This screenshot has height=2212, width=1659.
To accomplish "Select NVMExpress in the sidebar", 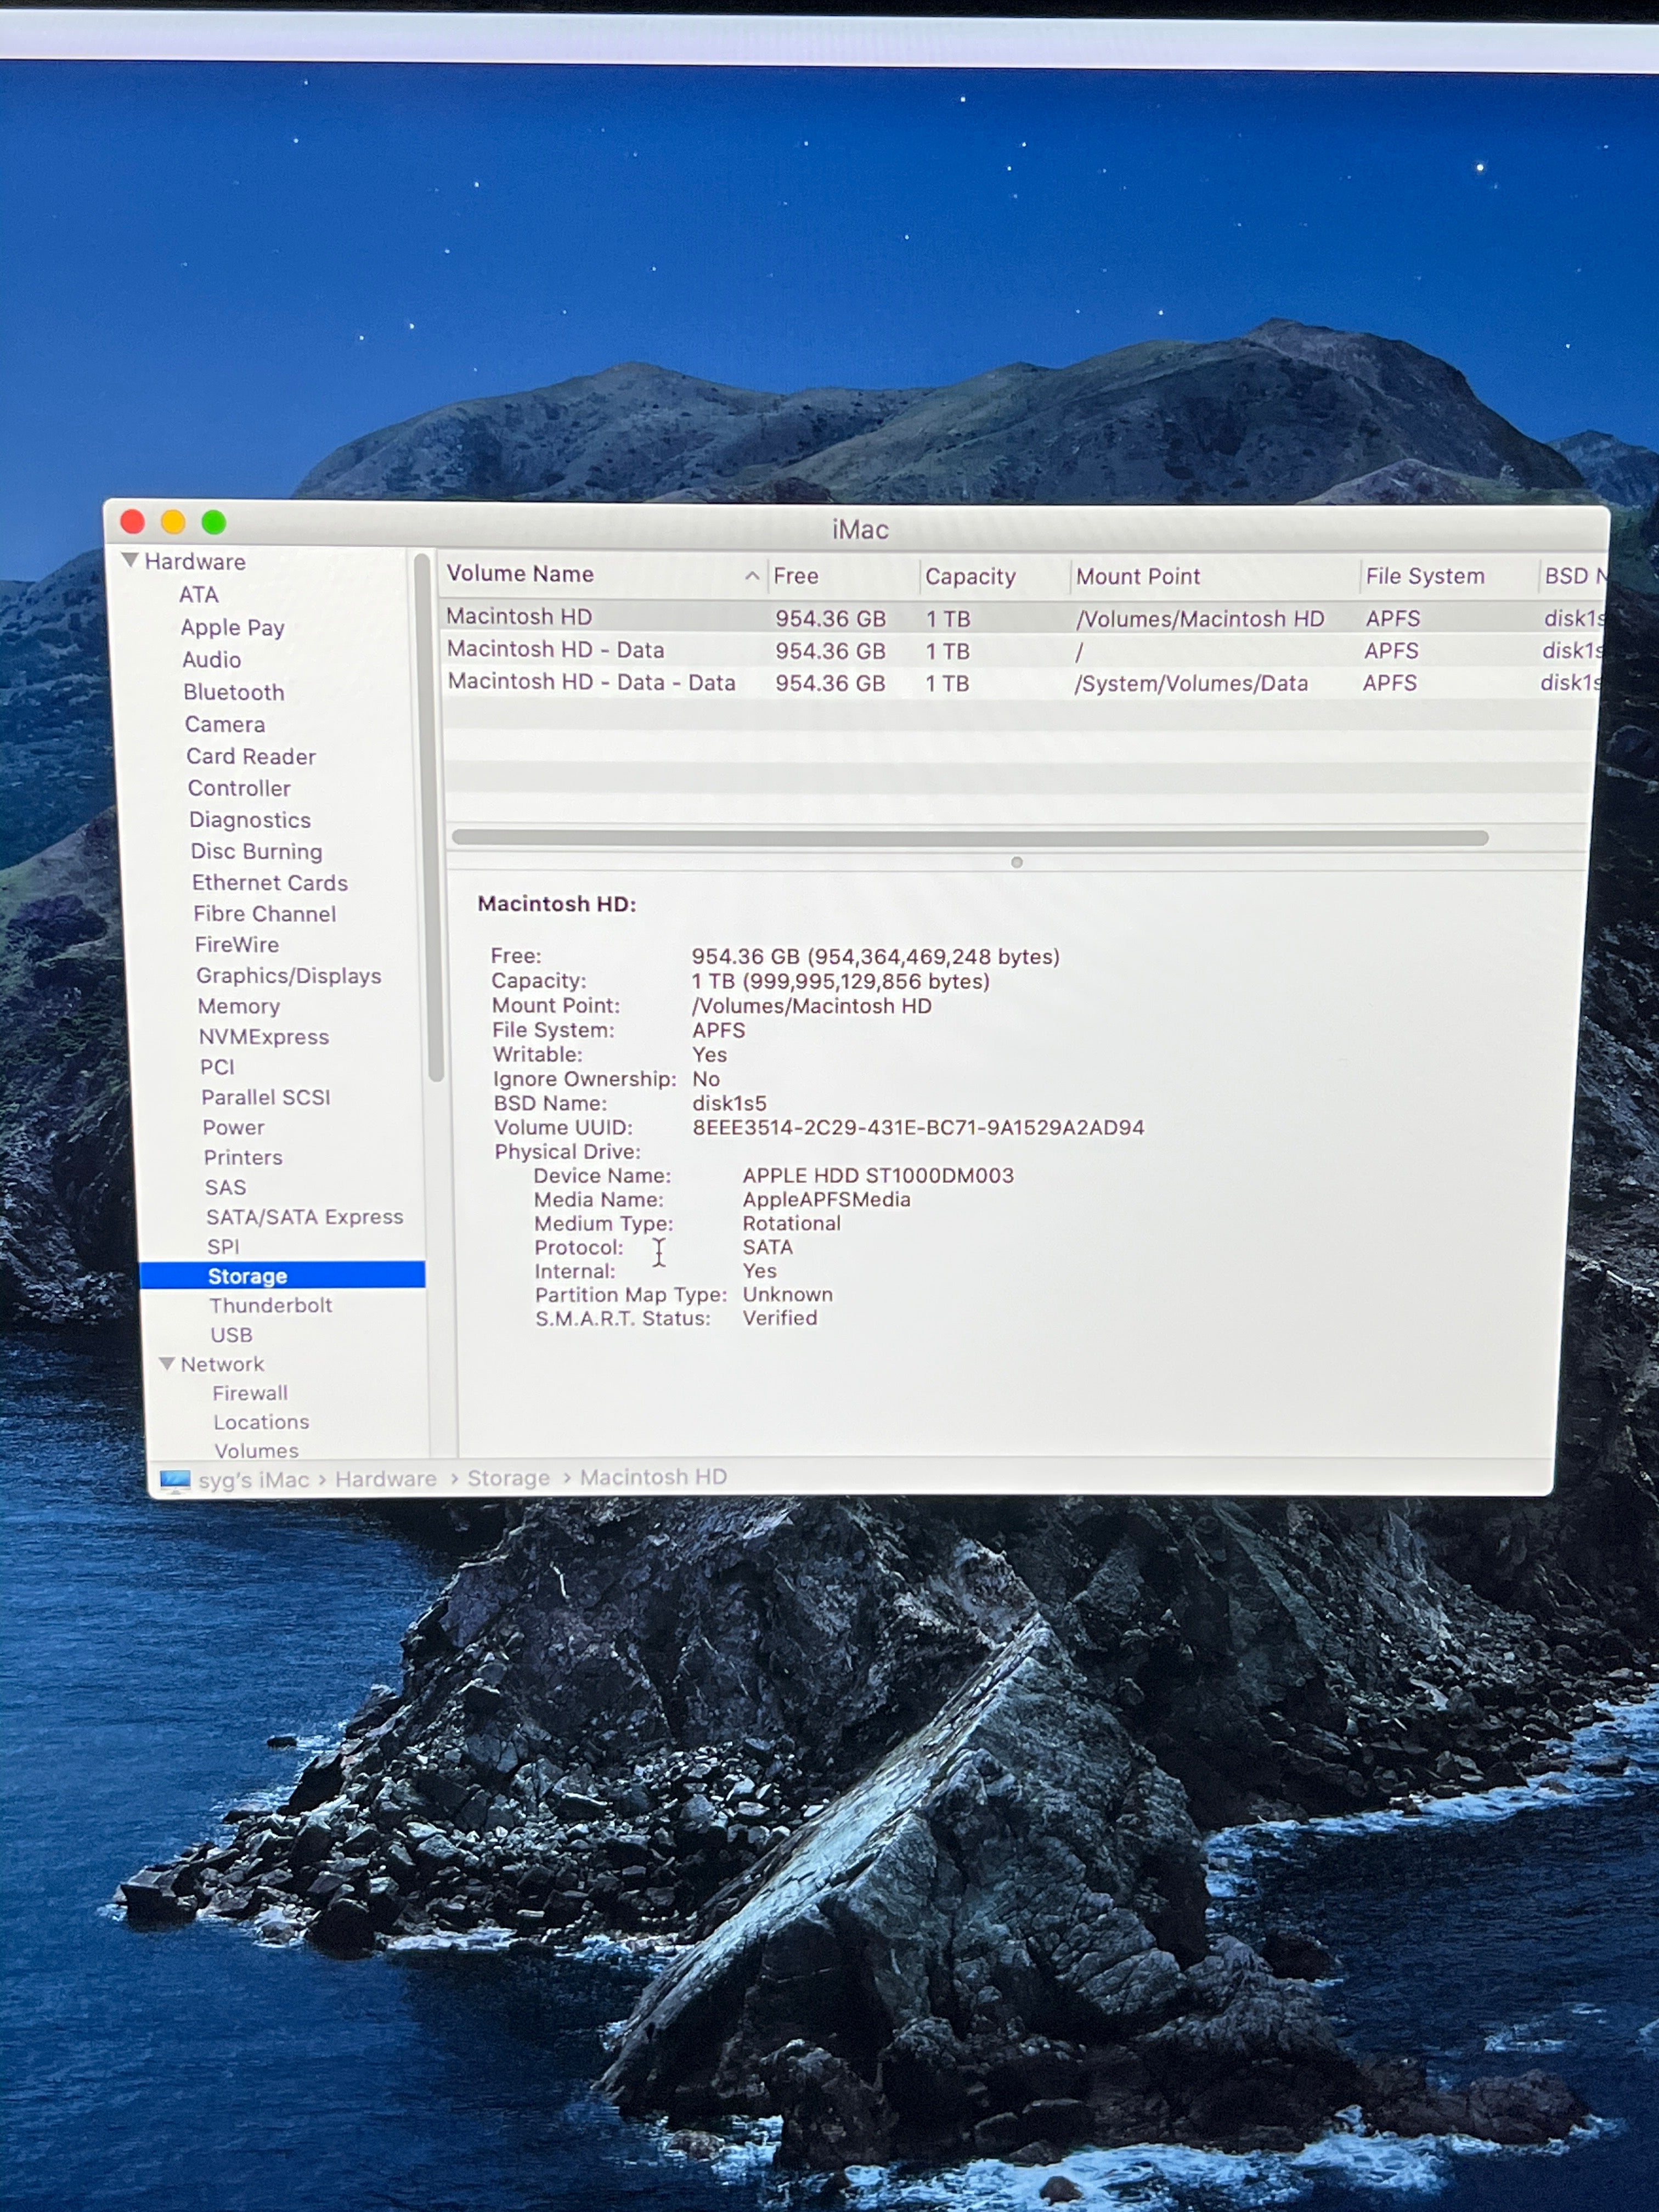I will (264, 1037).
